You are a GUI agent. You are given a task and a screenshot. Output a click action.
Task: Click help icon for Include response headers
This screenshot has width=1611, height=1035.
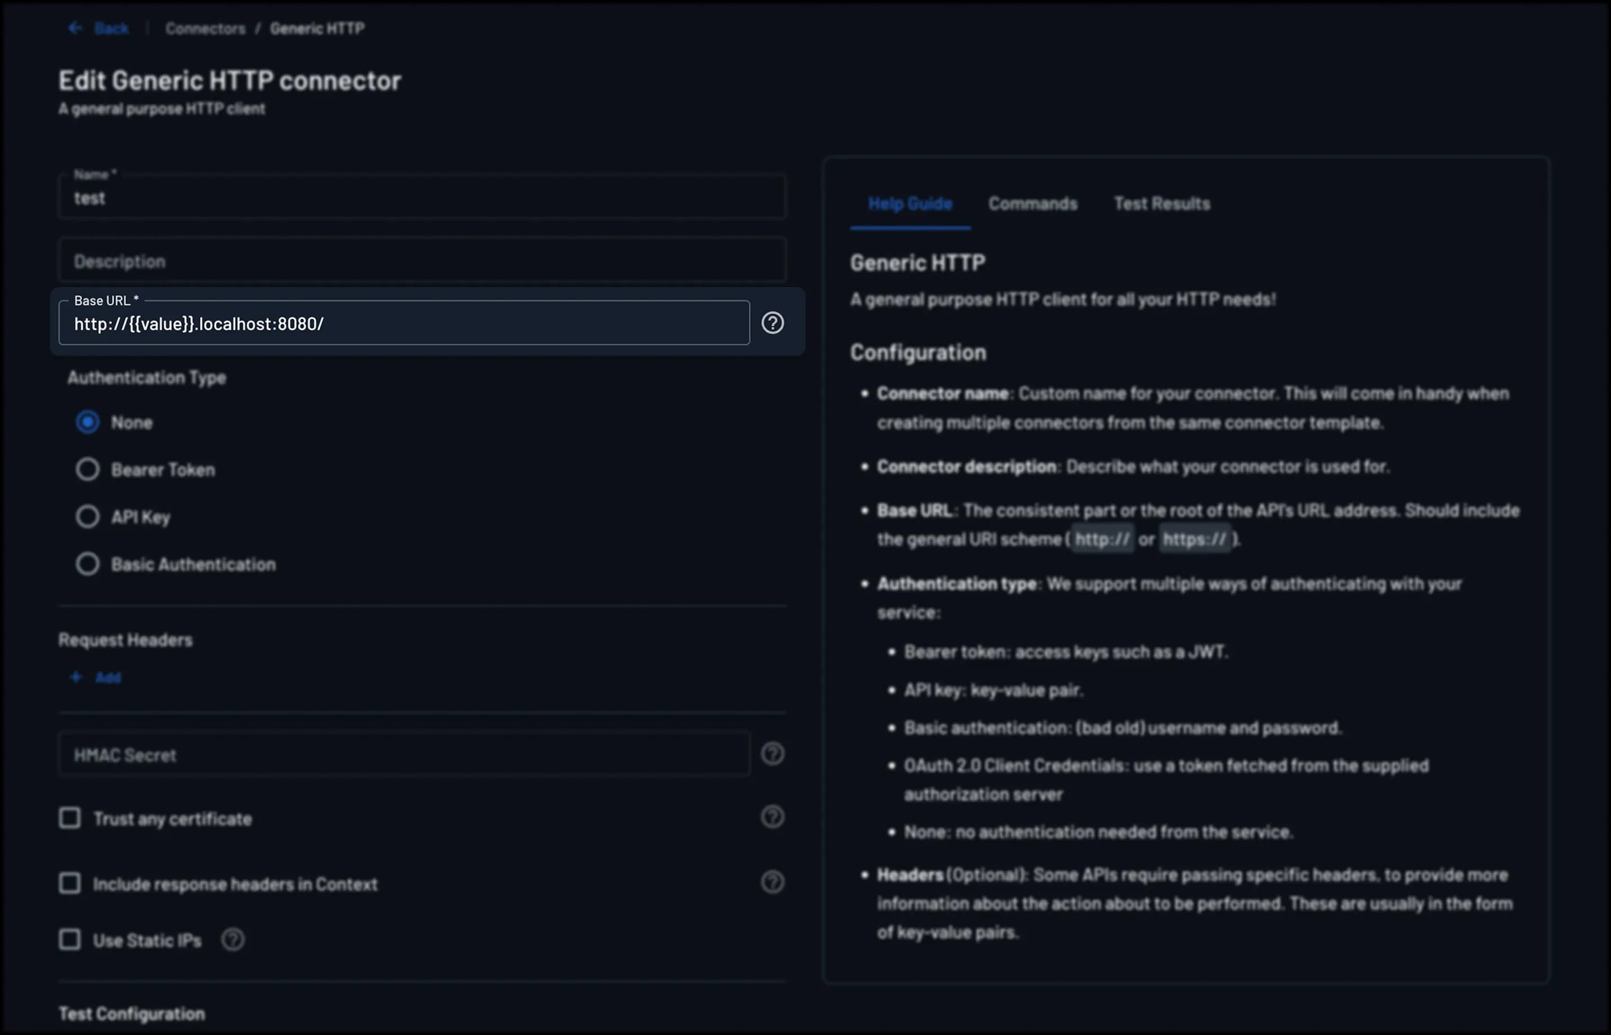click(772, 882)
